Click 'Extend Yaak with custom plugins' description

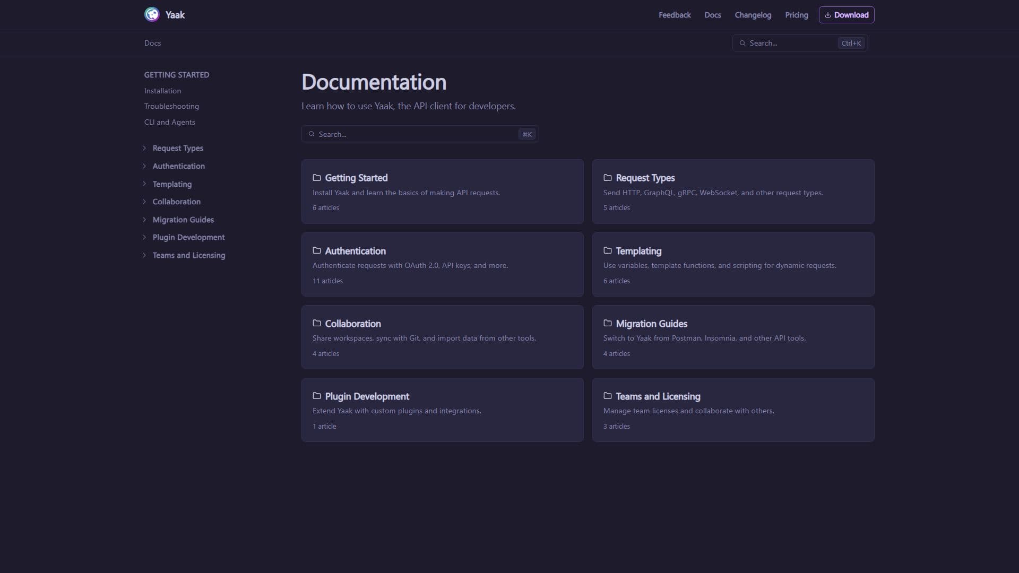pos(397,411)
